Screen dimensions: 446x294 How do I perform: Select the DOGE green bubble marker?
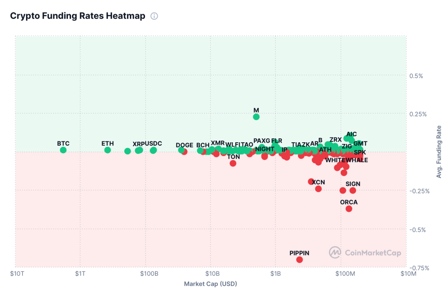coord(181,150)
